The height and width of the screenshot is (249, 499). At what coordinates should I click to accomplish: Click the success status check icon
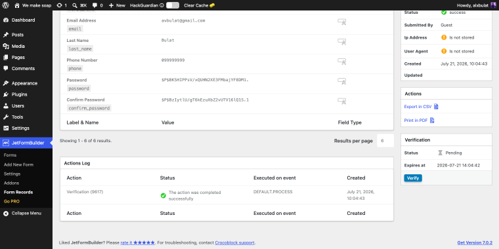pyautogui.click(x=444, y=12)
